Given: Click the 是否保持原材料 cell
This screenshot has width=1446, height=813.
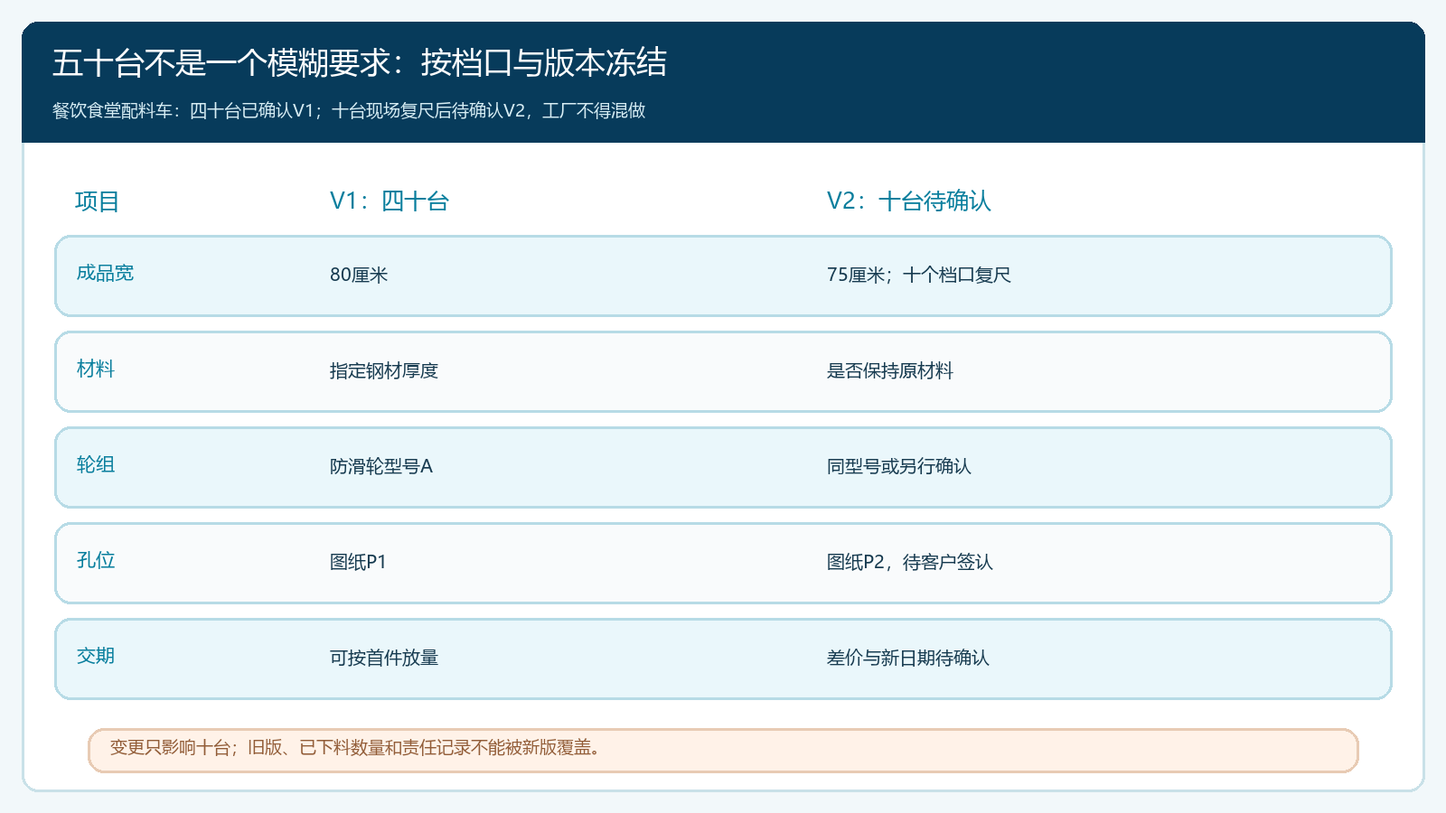Looking at the screenshot, I should pyautogui.click(x=890, y=370).
